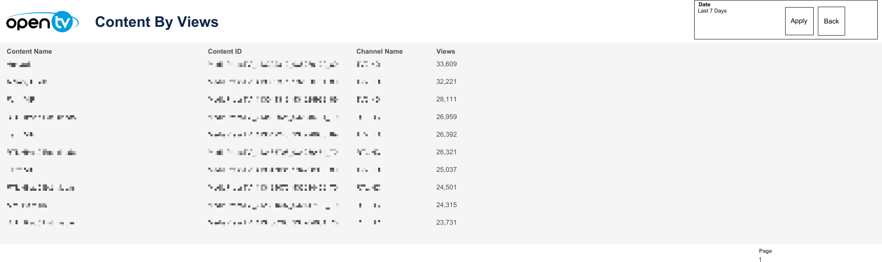Go back with the Back button
This screenshot has width=882, height=262.
pos(831,21)
